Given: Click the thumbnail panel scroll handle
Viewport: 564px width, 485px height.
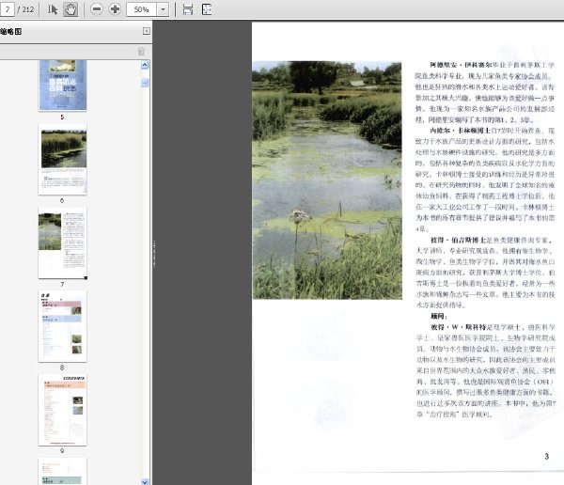Looking at the screenshot, I should pos(145,83).
